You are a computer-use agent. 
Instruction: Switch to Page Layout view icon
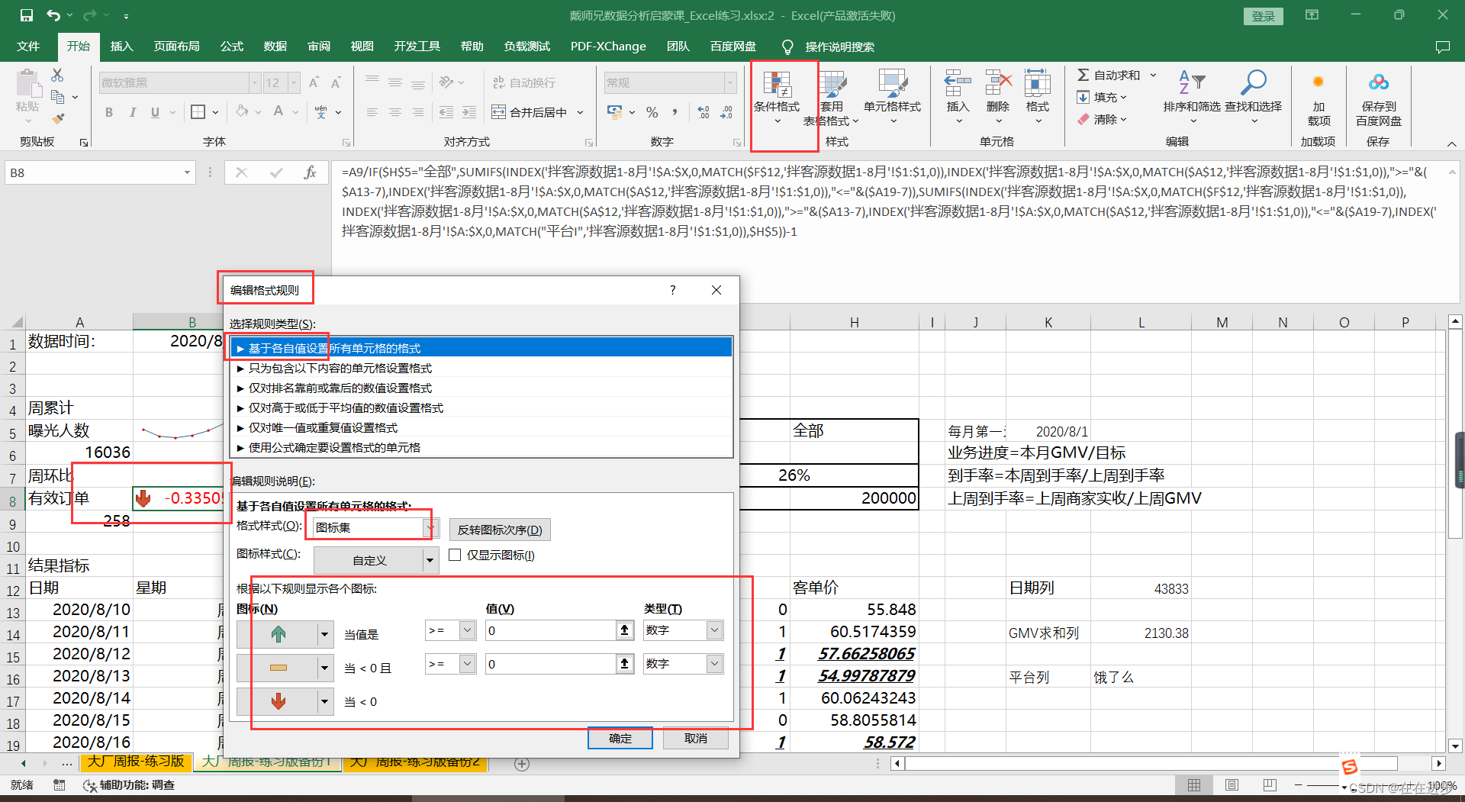click(x=1232, y=785)
